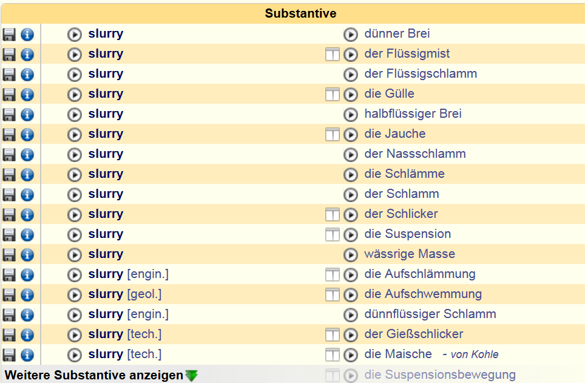Click the save icon in the 'der Schlicker' row
Image resolution: width=585 pixels, height=383 pixels.
9,215
